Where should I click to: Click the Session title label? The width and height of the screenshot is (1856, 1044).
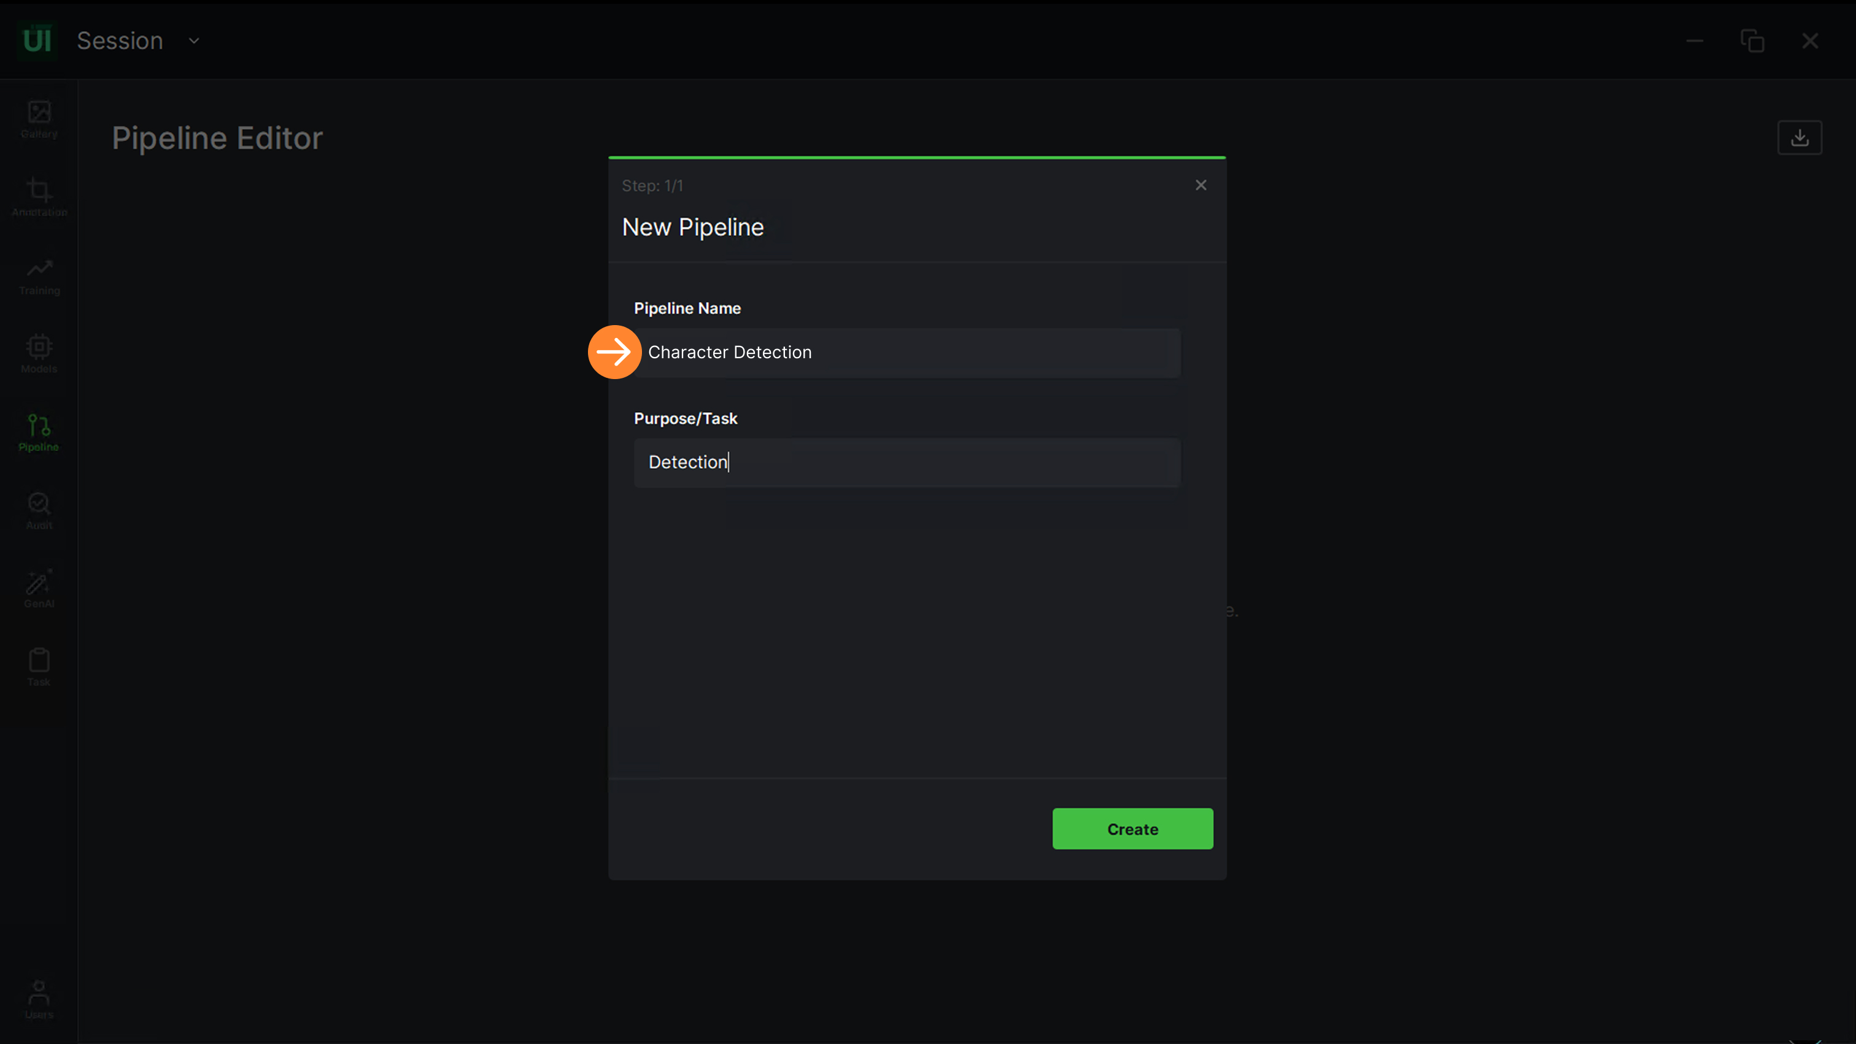(120, 41)
